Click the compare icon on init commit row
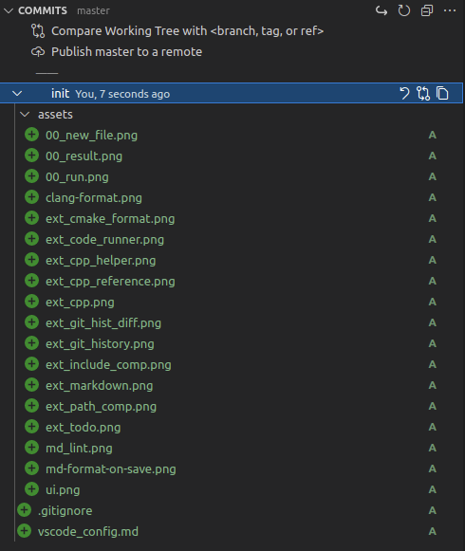 [423, 94]
